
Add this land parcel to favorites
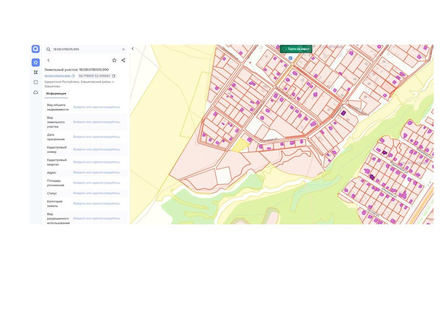pos(114,60)
